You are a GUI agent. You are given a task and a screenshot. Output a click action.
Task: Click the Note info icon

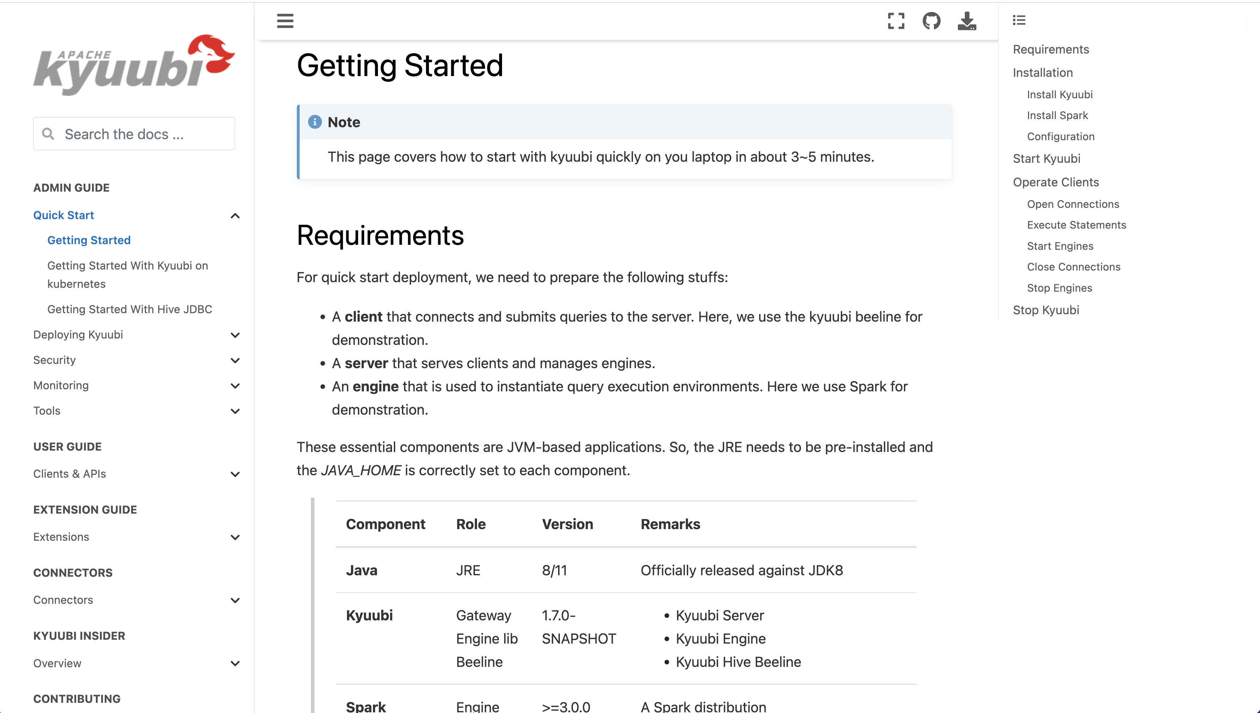pos(314,122)
